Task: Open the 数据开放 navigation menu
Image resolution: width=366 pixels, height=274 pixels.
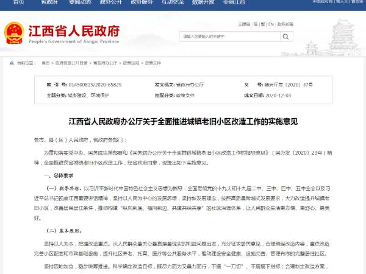Action: pyautogui.click(x=203, y=2)
